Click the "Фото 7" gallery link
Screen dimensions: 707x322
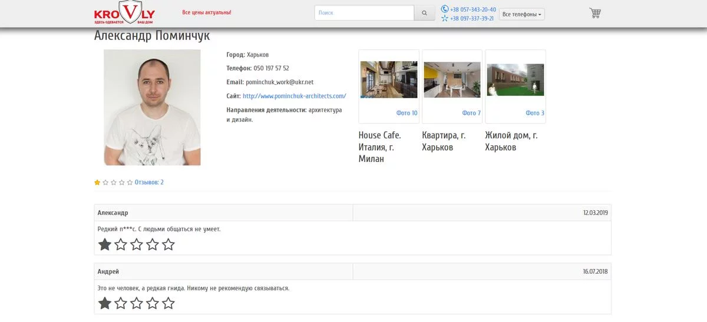(x=471, y=113)
